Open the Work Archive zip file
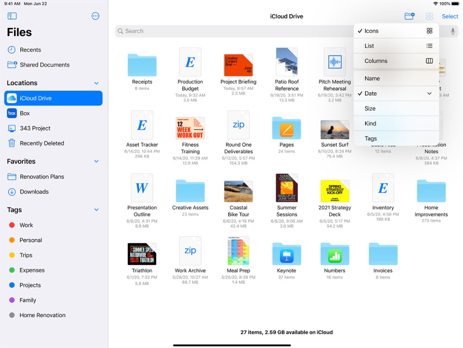463x348 pixels. click(190, 251)
